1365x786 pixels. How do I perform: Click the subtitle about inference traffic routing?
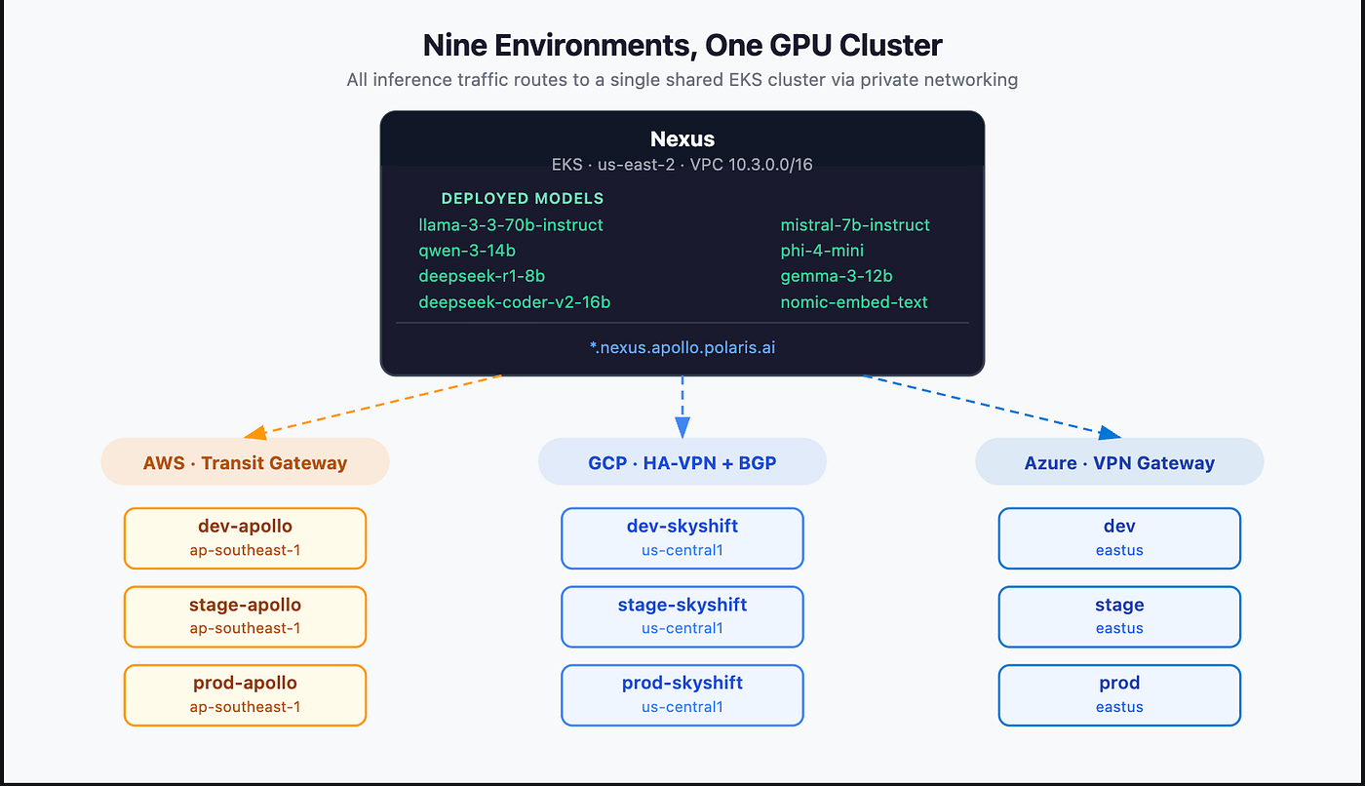tap(682, 80)
